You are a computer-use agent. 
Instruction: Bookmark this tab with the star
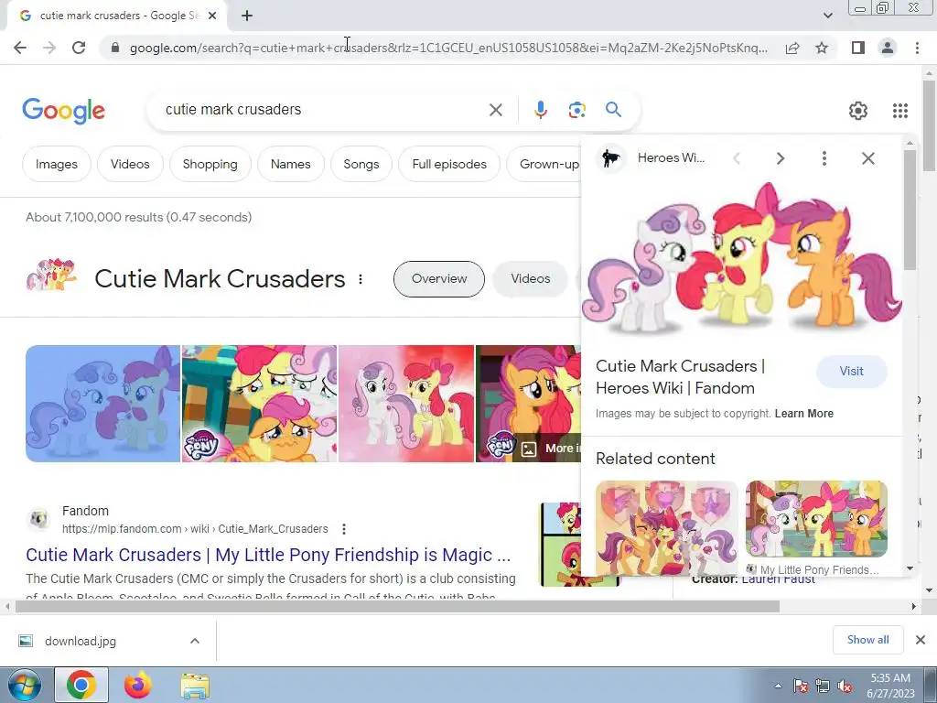tap(822, 48)
